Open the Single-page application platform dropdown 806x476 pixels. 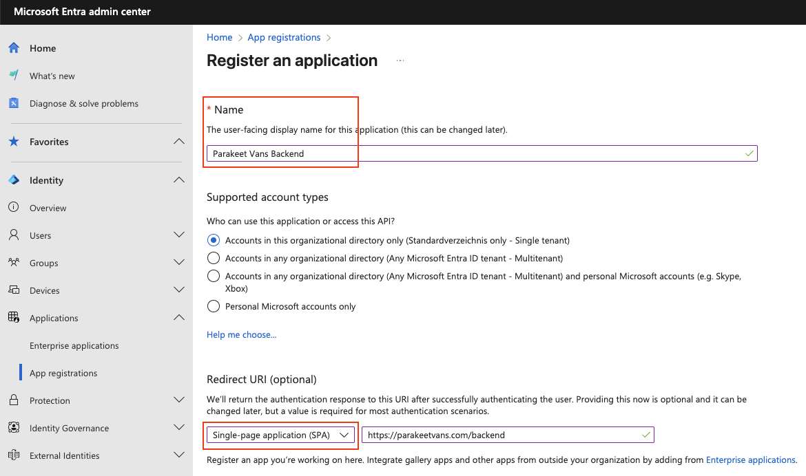(x=280, y=435)
